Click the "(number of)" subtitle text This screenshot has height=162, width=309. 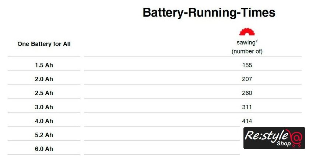click(247, 51)
